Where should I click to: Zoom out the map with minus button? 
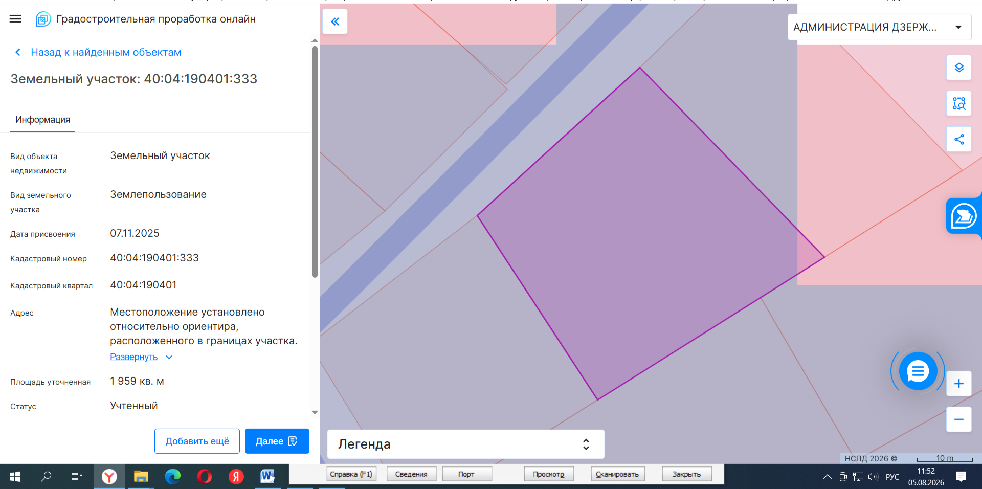pos(959,419)
